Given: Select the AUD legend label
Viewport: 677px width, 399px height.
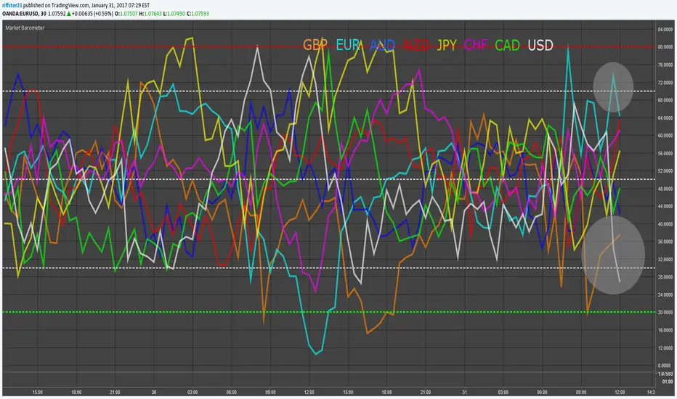Looking at the screenshot, I should 382,45.
